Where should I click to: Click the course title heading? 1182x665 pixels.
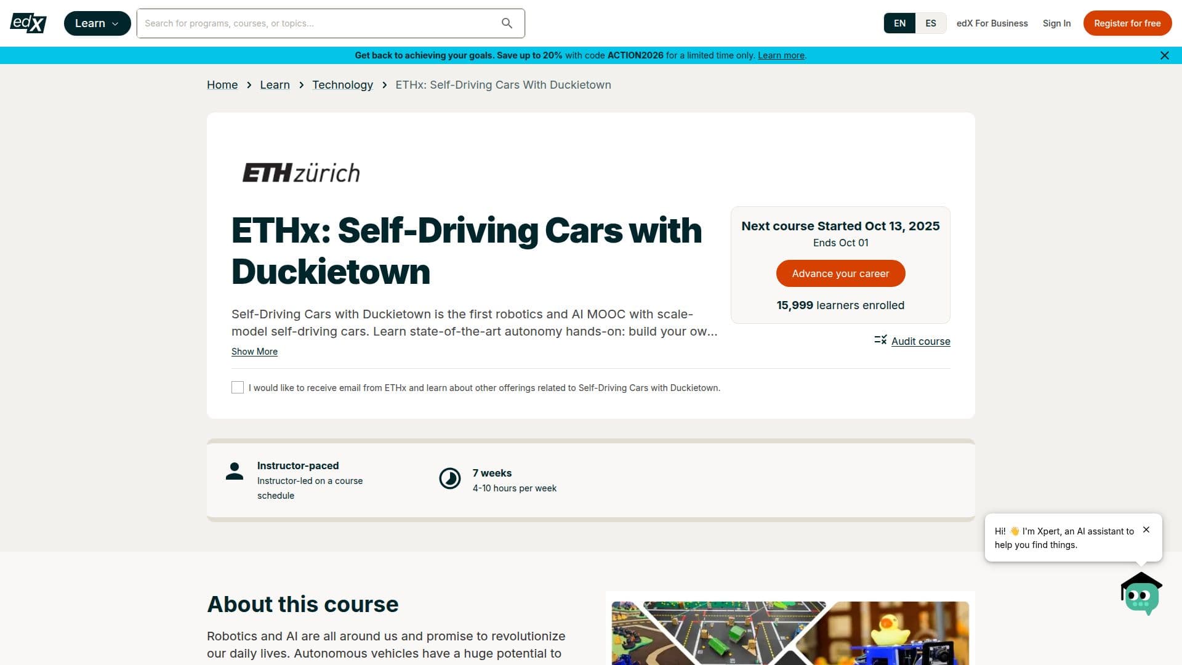tap(467, 251)
